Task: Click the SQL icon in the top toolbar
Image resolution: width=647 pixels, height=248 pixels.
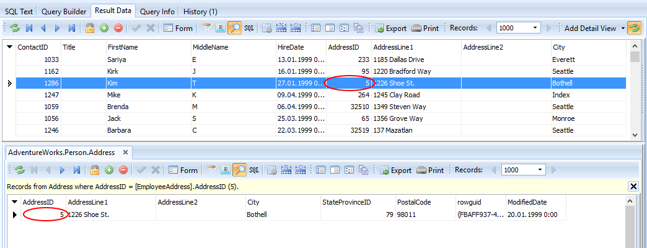Action: point(249,28)
